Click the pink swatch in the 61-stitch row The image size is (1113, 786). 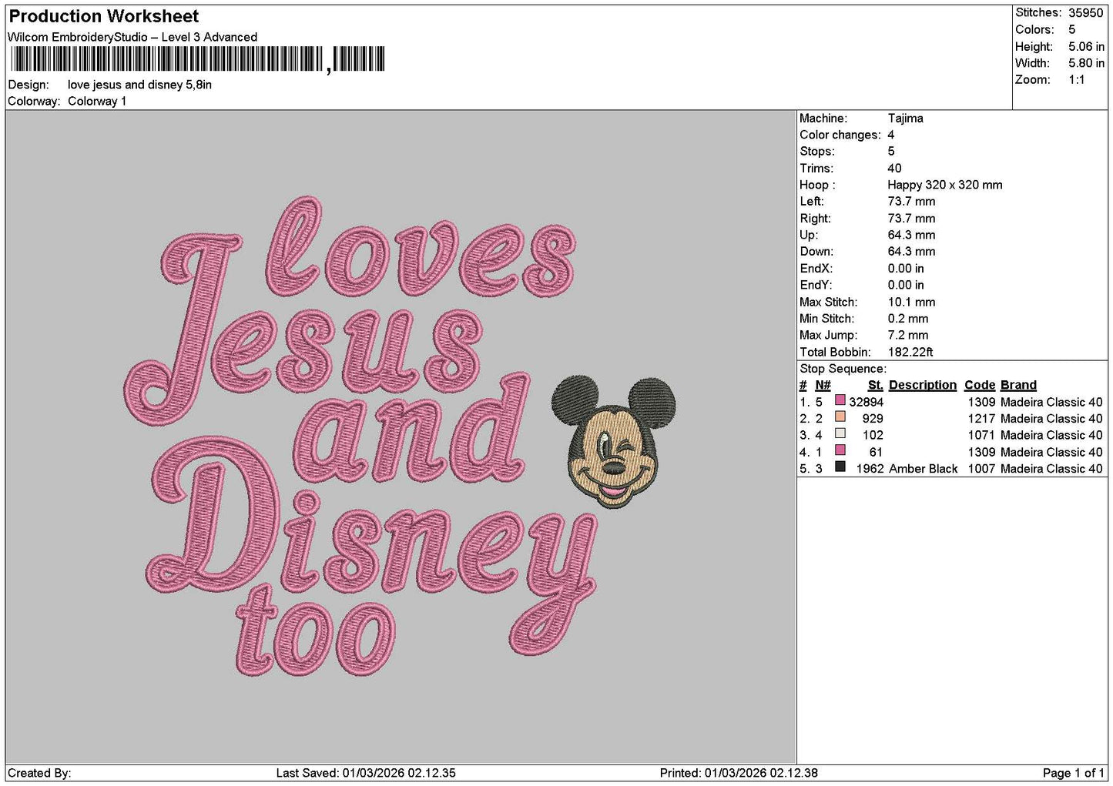[x=840, y=450]
